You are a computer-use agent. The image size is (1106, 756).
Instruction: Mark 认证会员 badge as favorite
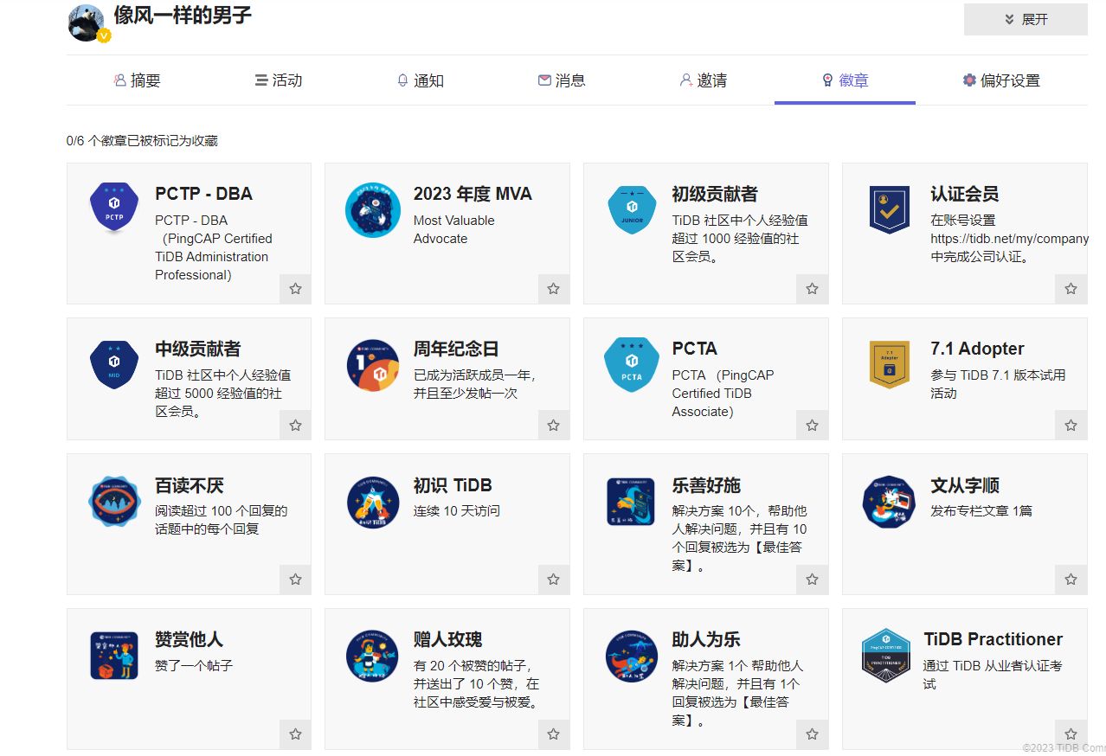[1071, 289]
